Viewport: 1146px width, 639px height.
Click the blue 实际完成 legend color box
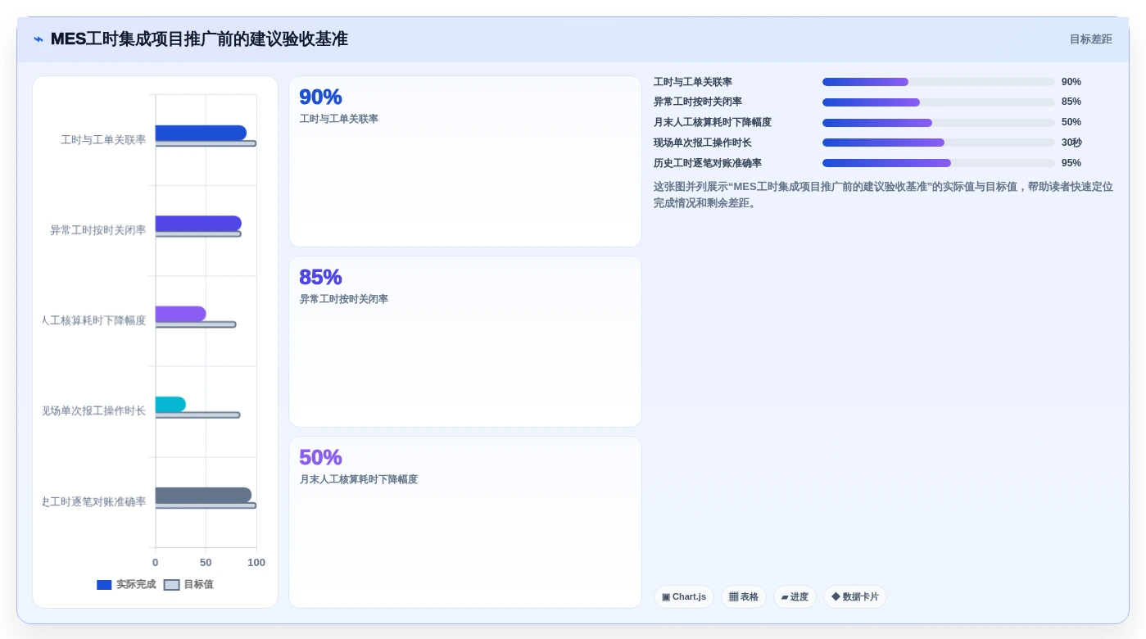point(104,585)
